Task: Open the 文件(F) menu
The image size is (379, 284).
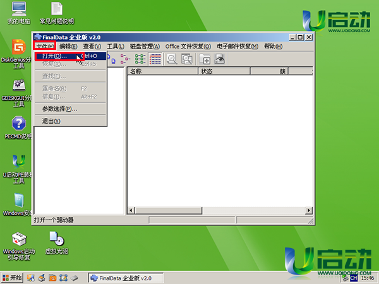Action: [x=45, y=46]
